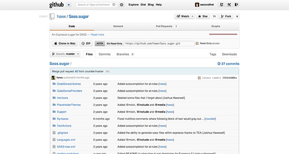Switch to the Network tab
289x154 pixels.
pos(118,27)
